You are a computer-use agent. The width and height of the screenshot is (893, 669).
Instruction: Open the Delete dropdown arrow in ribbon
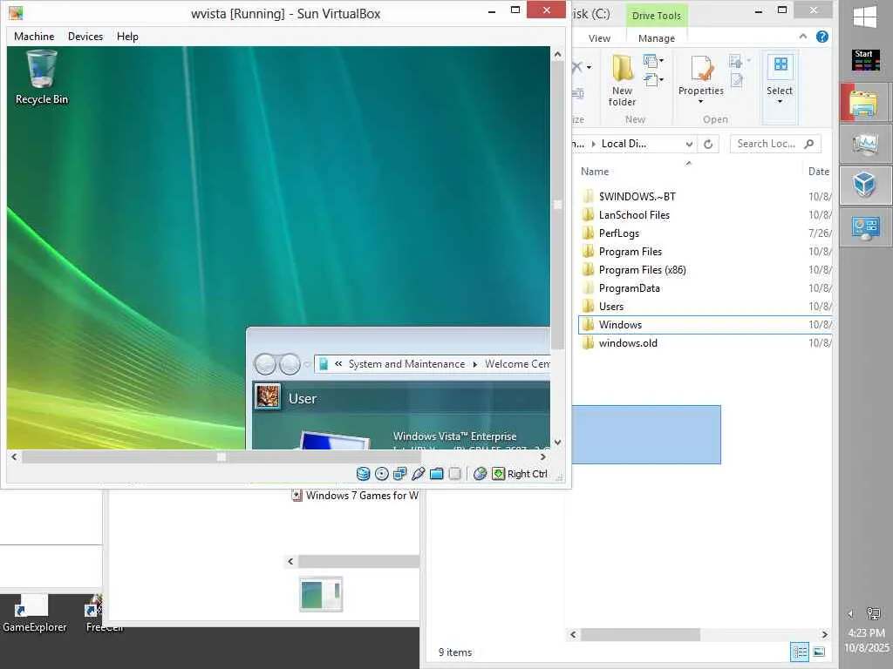[589, 67]
